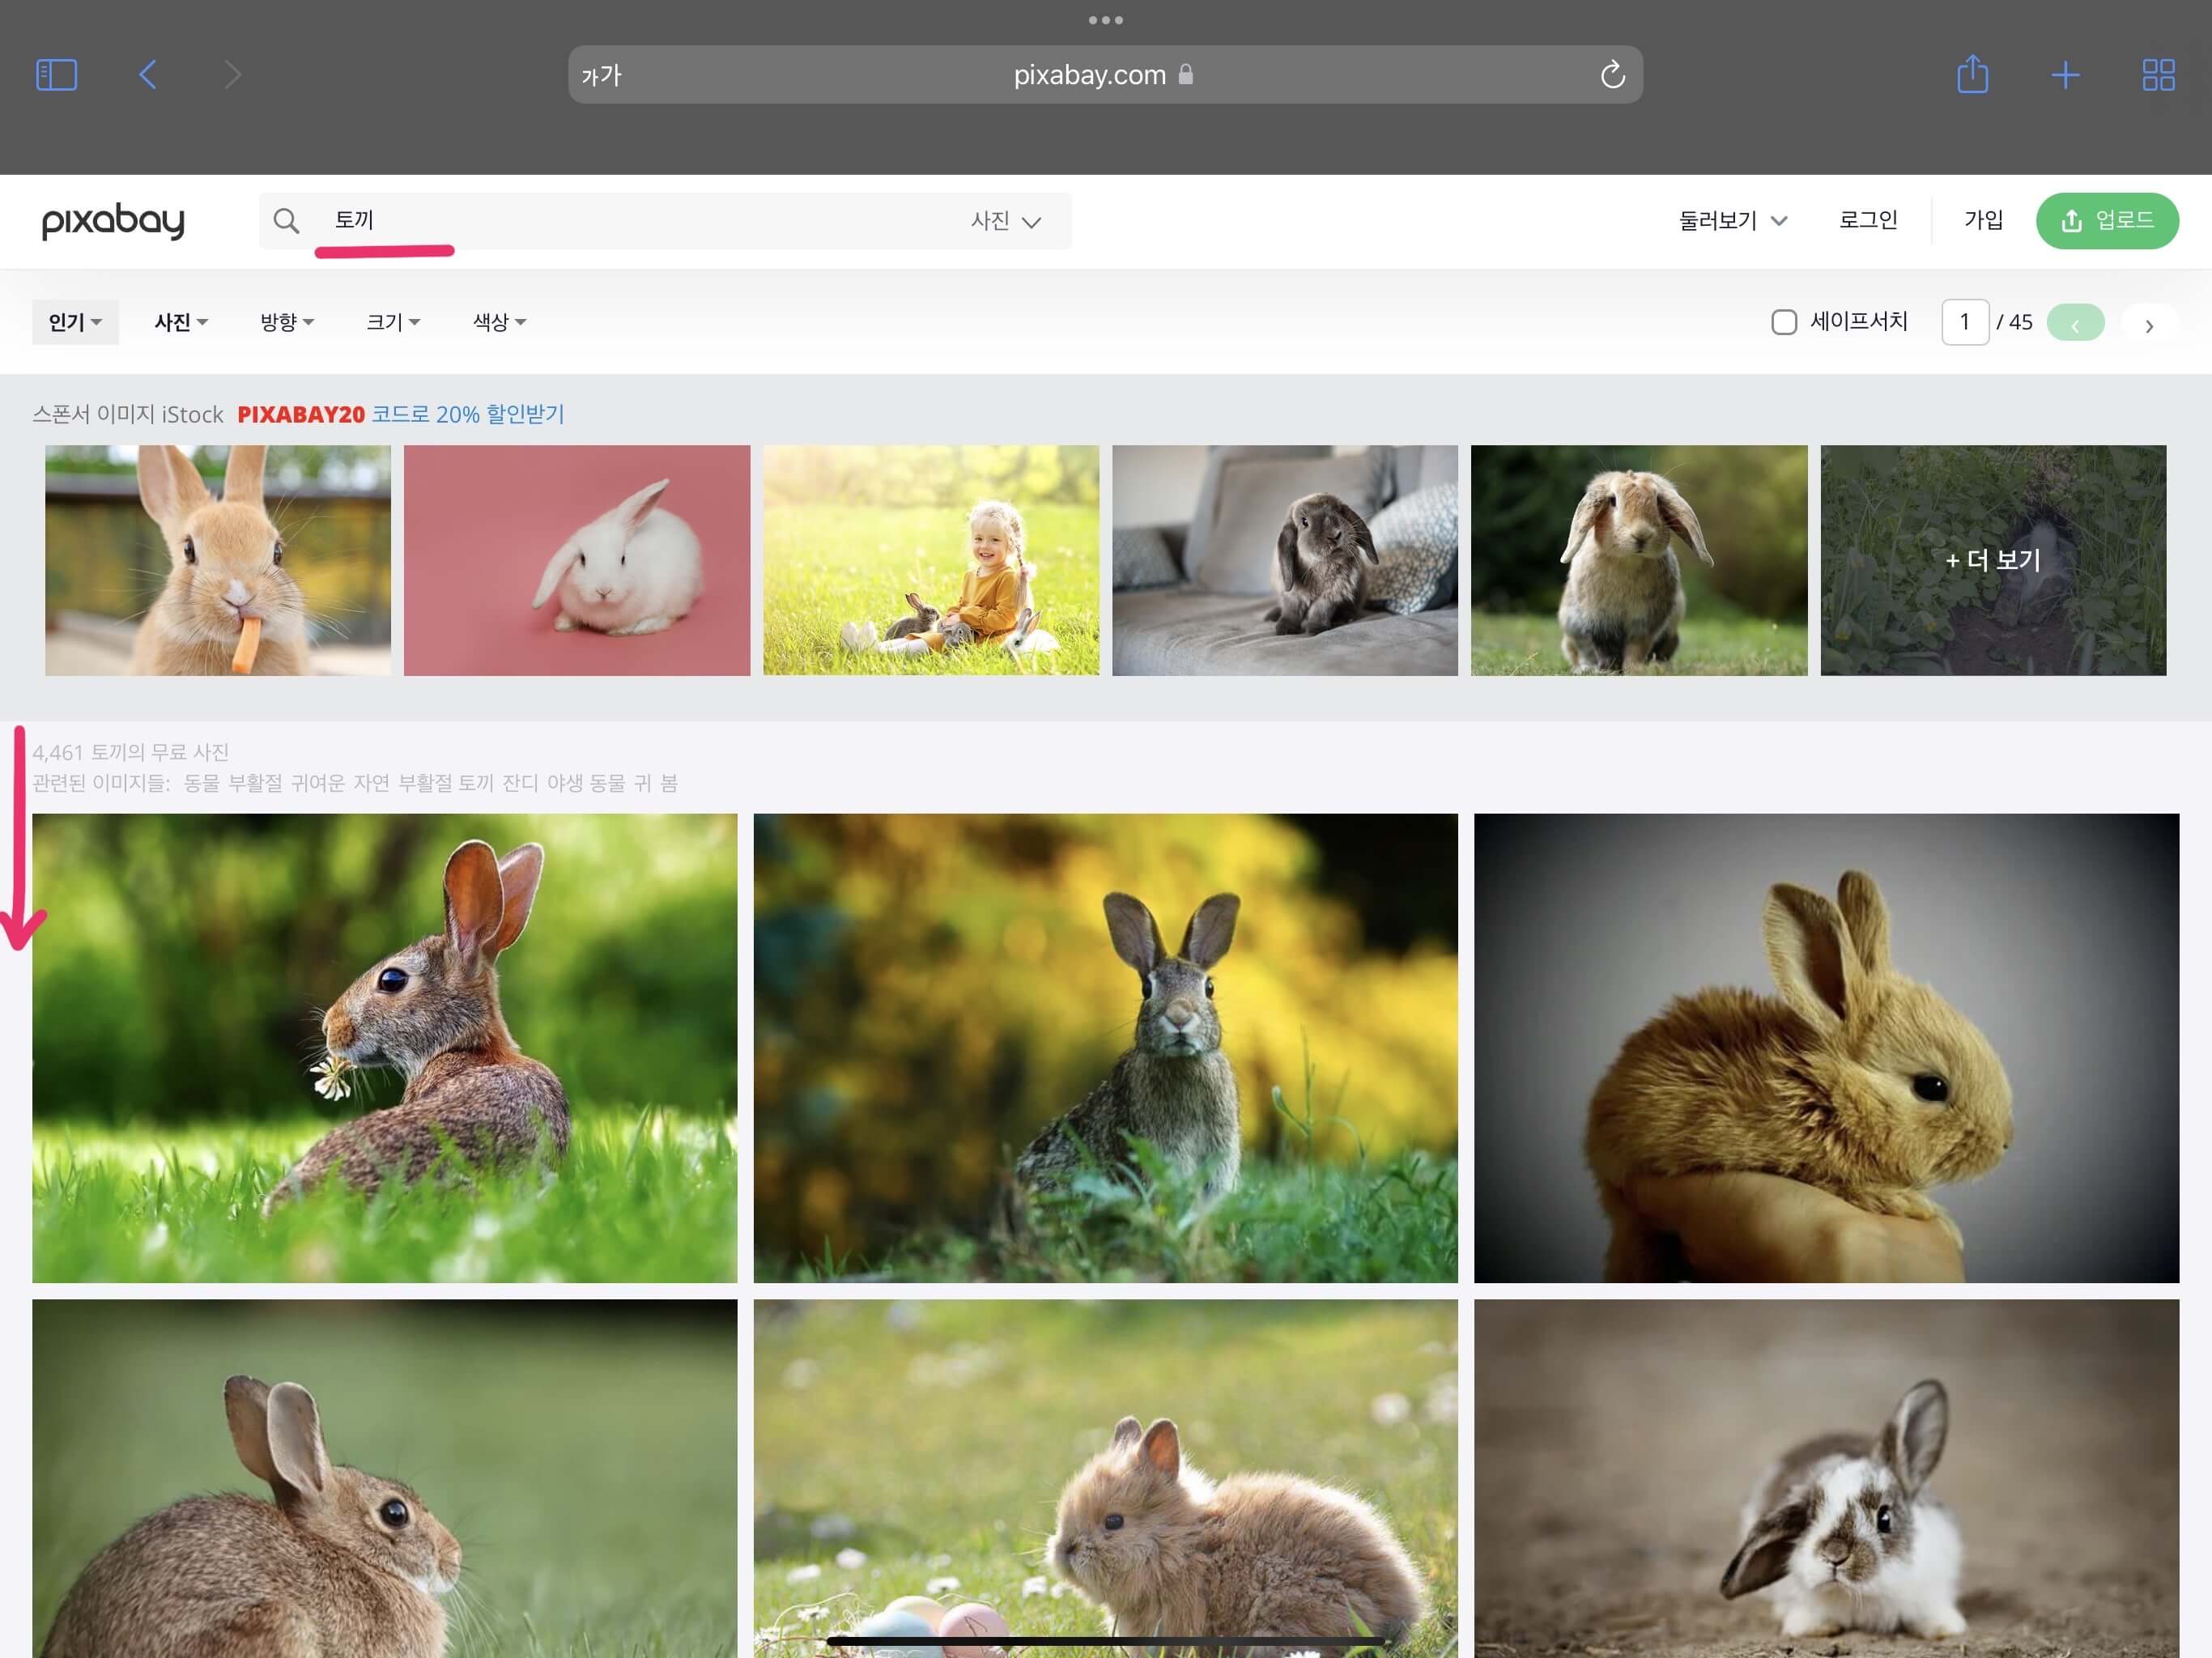This screenshot has height=1658, width=2212.
Task: Click related tag 잔디
Action: [520, 783]
